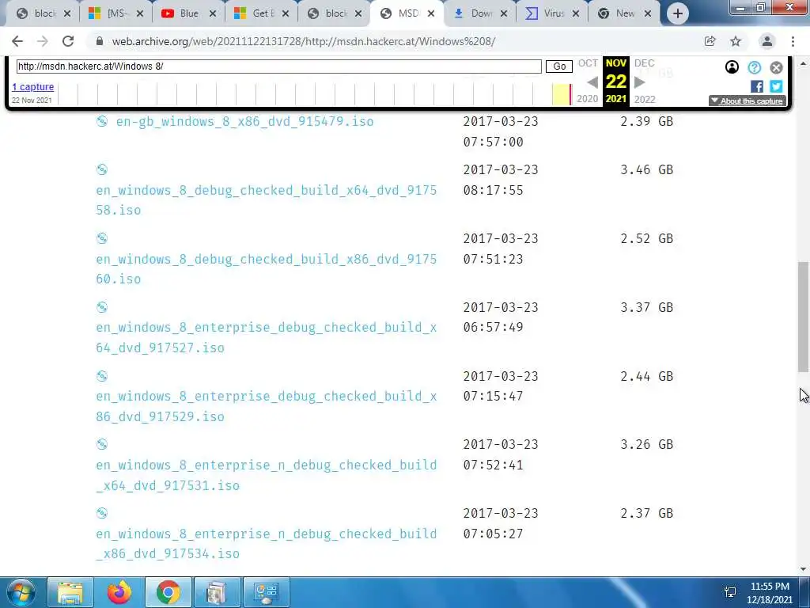Viewport: 810px width, 608px height.
Task: Bookmark this page with the star icon
Action: pos(736,41)
